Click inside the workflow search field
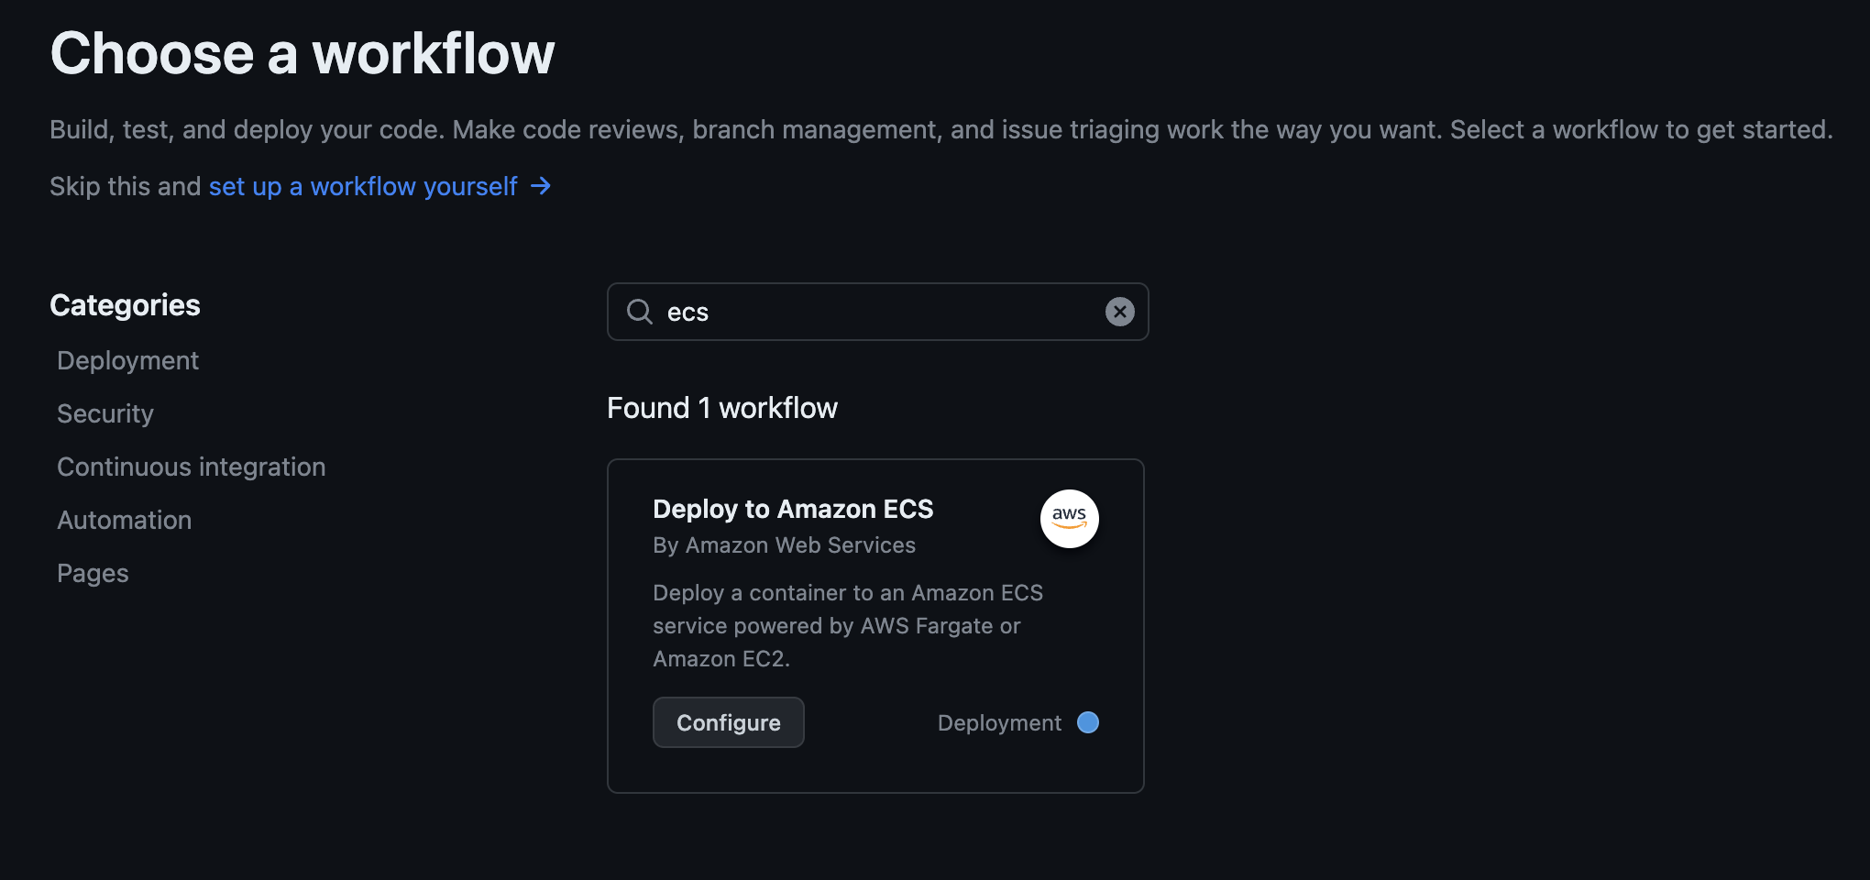Screen dimensions: 1870x880 click(871, 312)
